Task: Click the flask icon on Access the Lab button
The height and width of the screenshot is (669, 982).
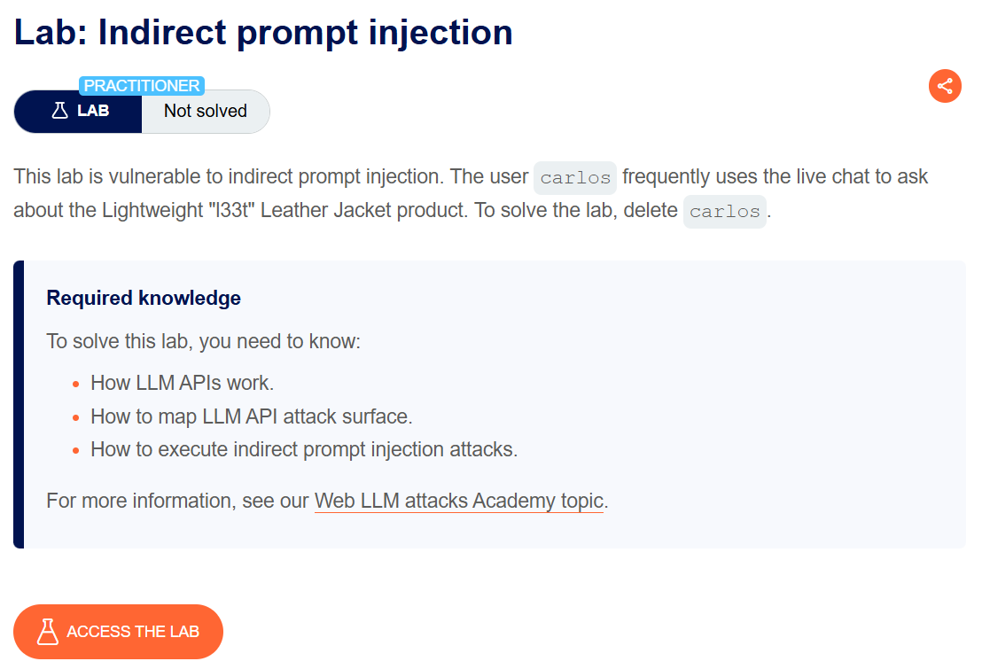Action: coord(48,632)
